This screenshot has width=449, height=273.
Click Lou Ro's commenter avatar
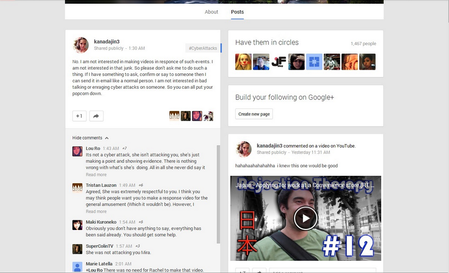point(77,151)
